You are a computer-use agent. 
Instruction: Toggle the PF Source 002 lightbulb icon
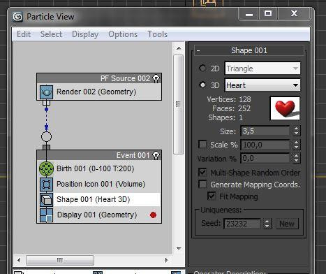[156, 78]
